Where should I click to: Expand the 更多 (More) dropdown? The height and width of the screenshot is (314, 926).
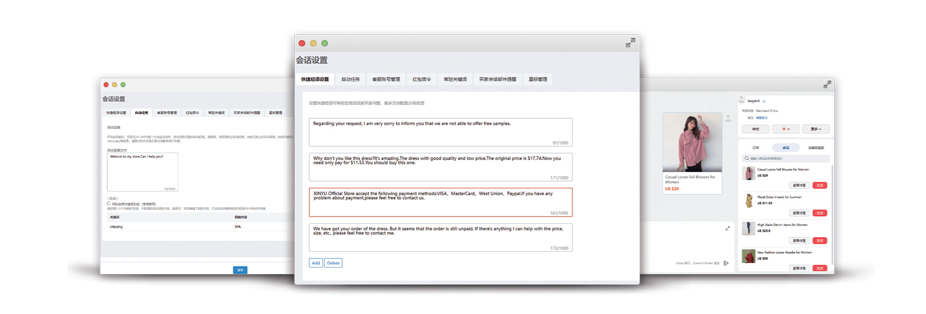816,129
